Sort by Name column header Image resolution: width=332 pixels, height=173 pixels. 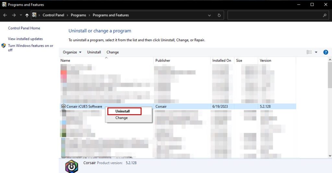click(x=106, y=61)
